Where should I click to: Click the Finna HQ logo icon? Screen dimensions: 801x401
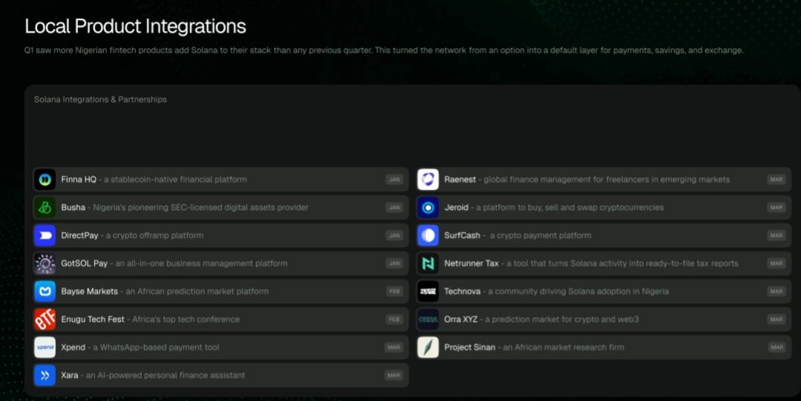[44, 179]
